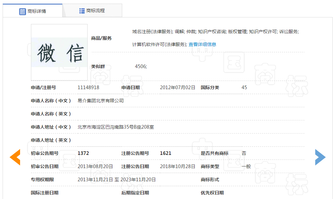Click the 申请人地址（中文） label
Viewport: 335px width, 199px height.
point(51,127)
